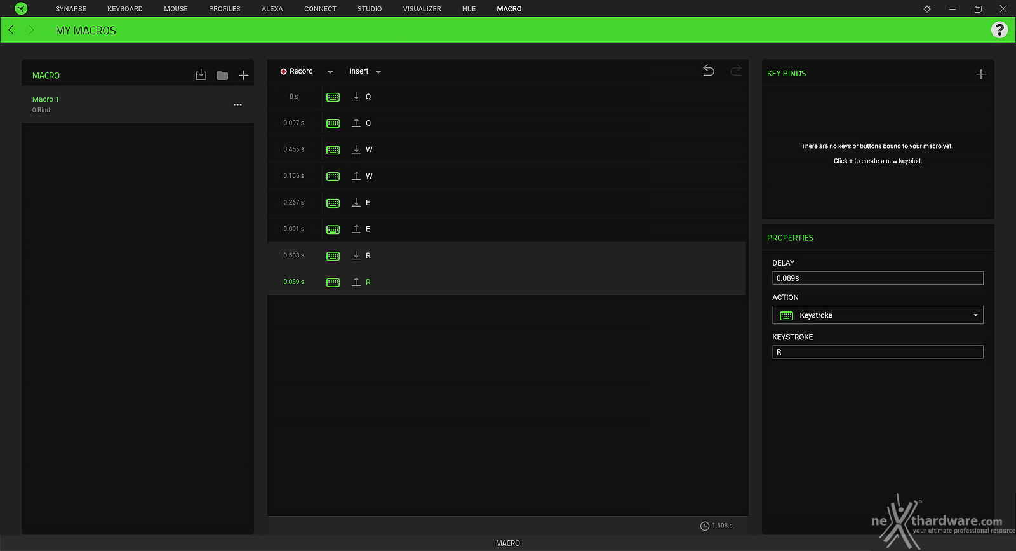Open the settings gear icon
1016x551 pixels.
pyautogui.click(x=927, y=9)
